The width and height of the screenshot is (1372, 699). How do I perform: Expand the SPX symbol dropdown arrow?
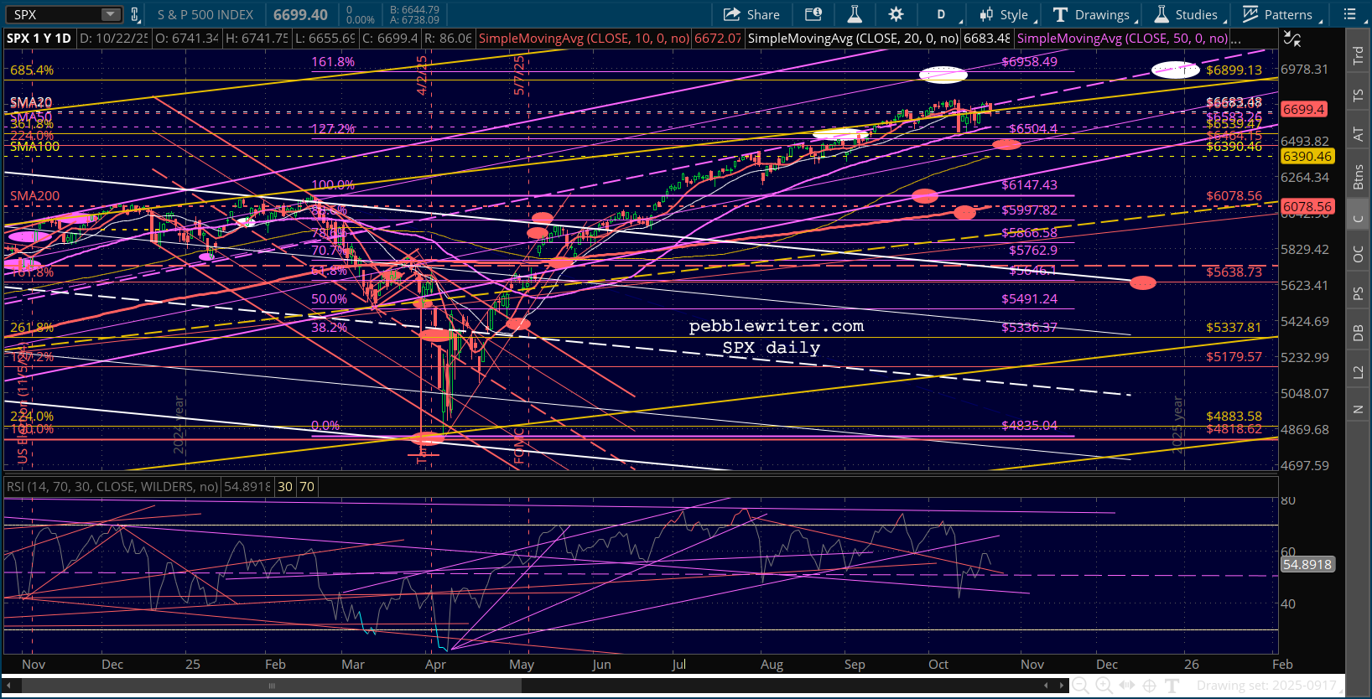coord(111,14)
